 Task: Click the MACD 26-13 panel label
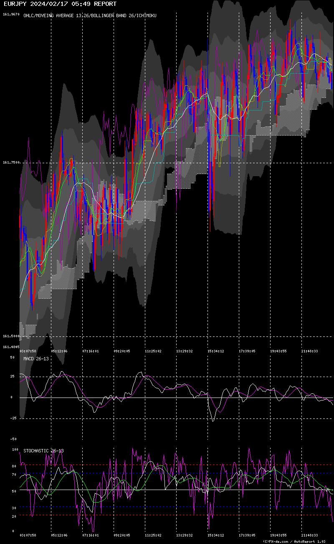pos(36,359)
